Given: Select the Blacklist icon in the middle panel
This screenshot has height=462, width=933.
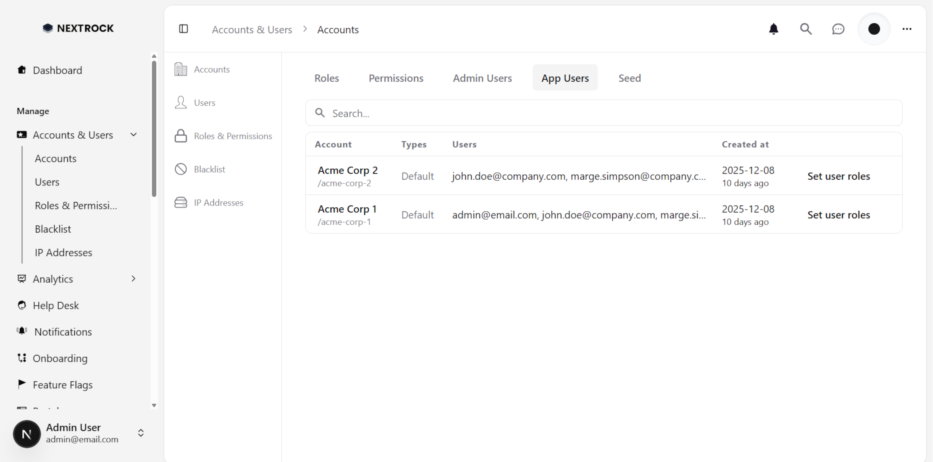Looking at the screenshot, I should (180, 169).
